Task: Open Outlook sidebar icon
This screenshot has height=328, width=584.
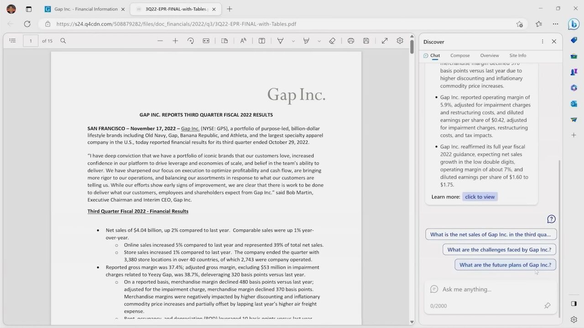Action: click(574, 104)
